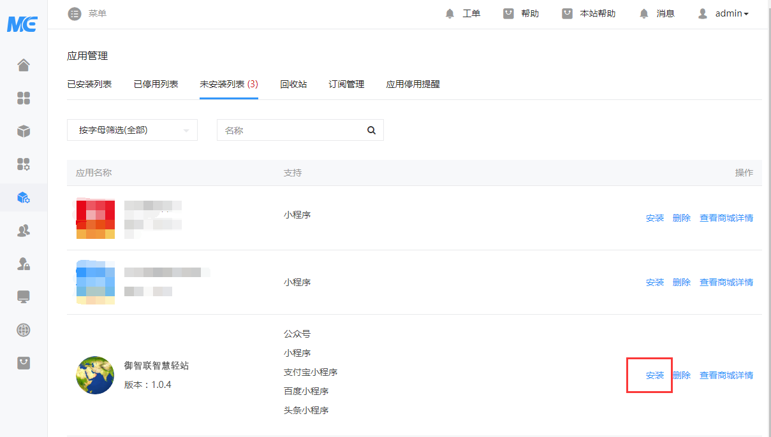Viewport: 771px width, 437px height.
Task: Install 御智联智慧轻站 via 安装 link
Action: click(655, 375)
